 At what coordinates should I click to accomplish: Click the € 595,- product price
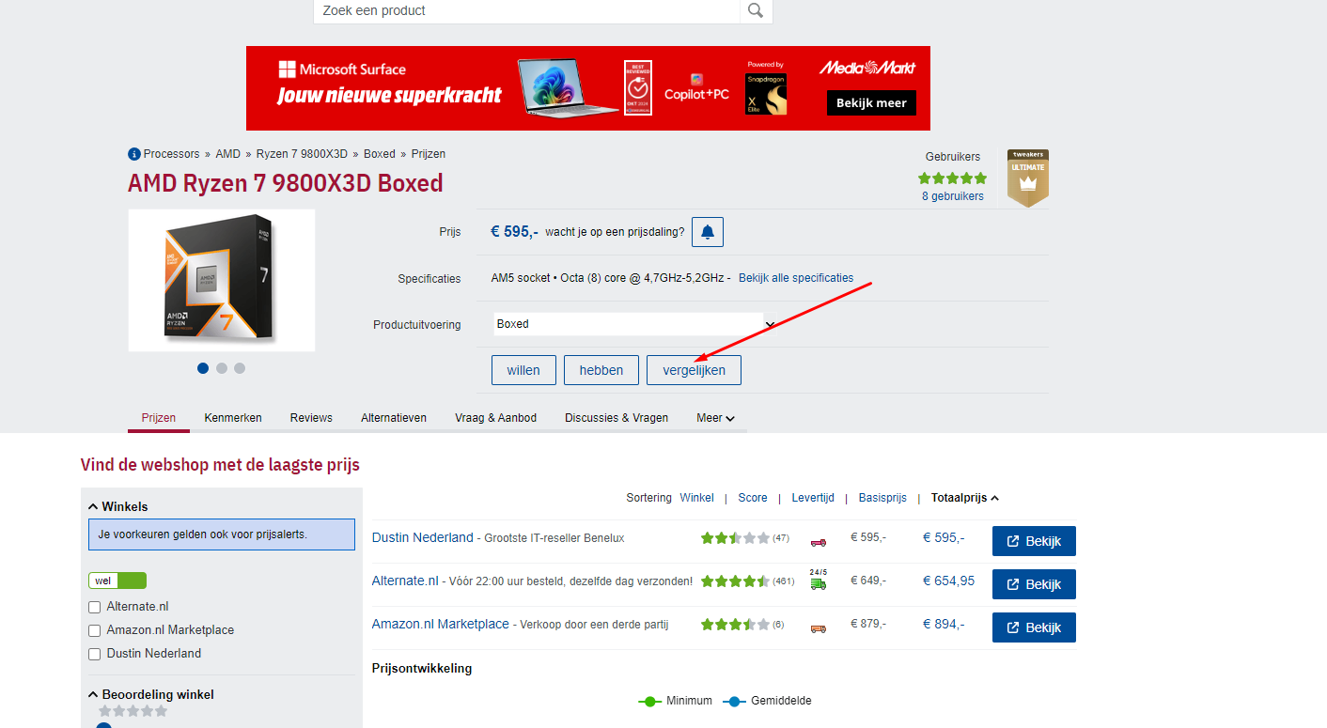pyautogui.click(x=514, y=232)
